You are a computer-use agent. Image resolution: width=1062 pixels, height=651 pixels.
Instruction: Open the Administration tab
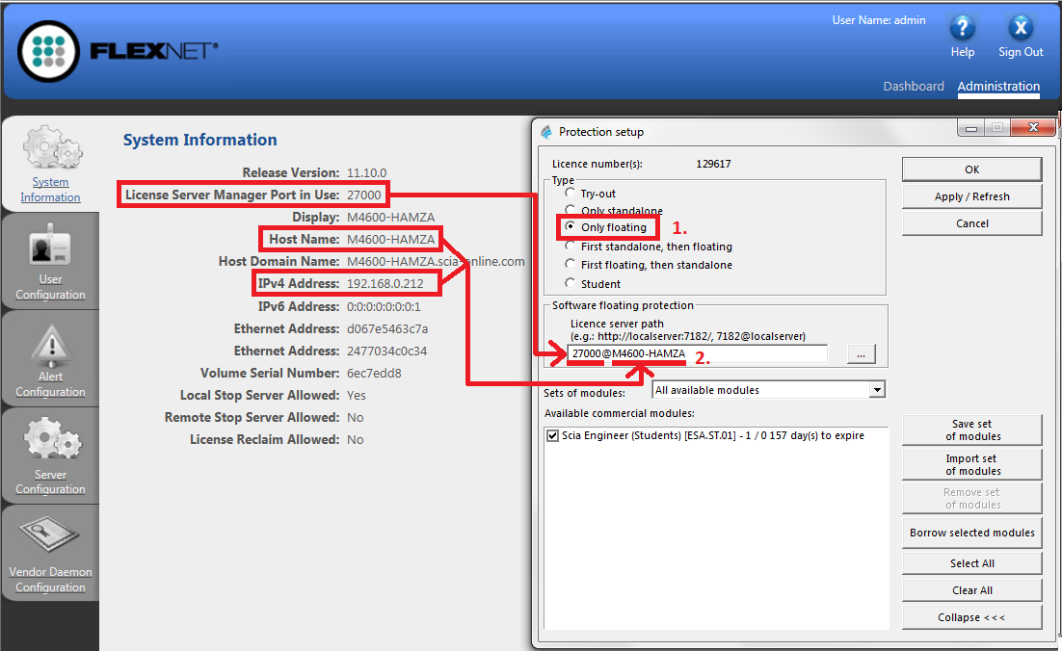pyautogui.click(x=998, y=86)
